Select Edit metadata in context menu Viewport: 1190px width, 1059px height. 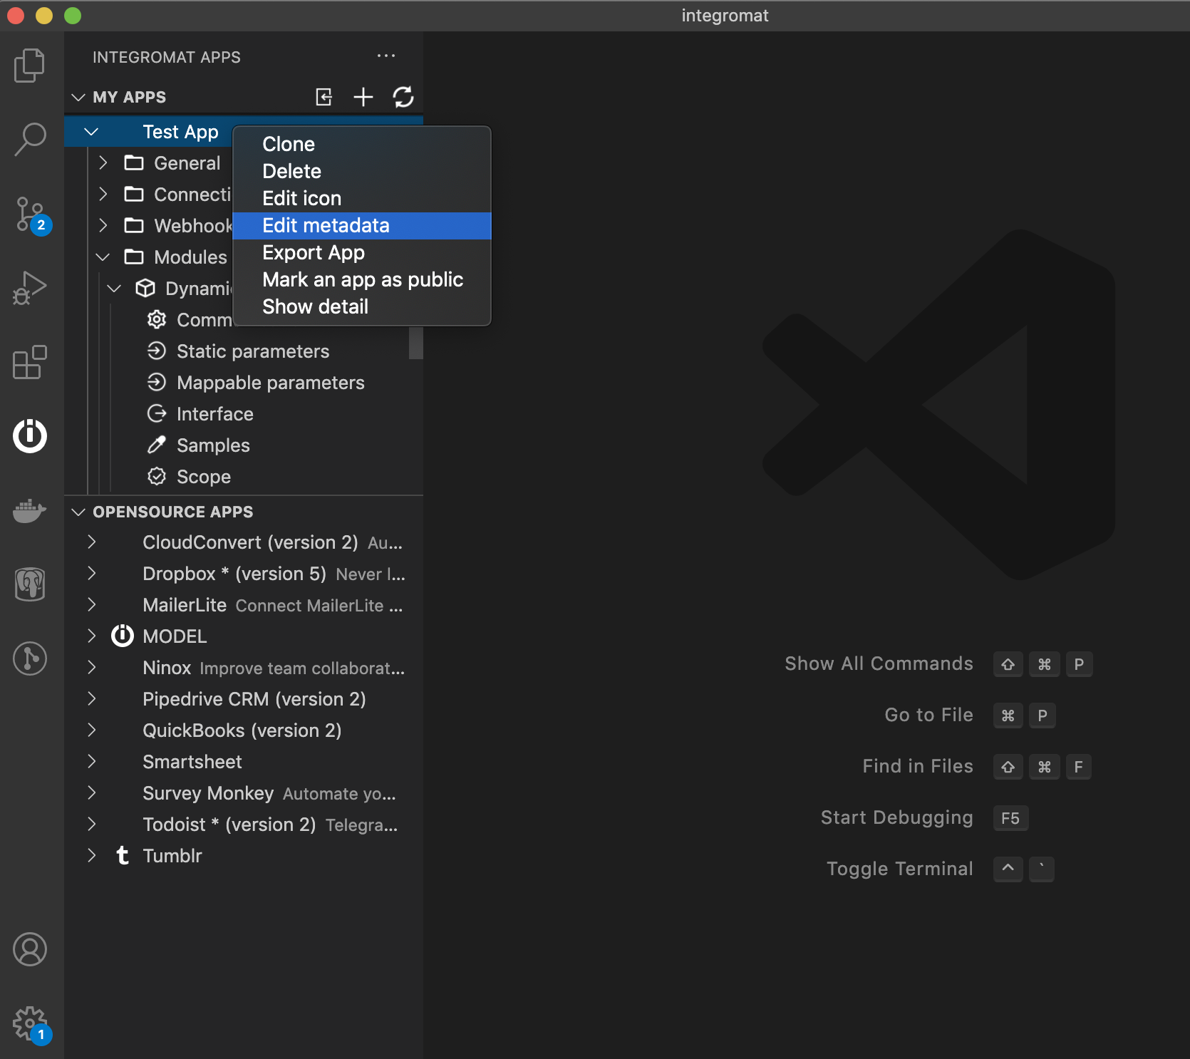point(362,225)
